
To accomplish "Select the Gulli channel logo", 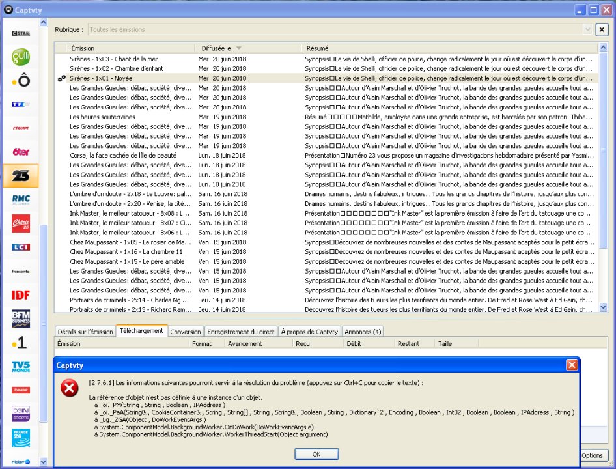I will [21, 57].
